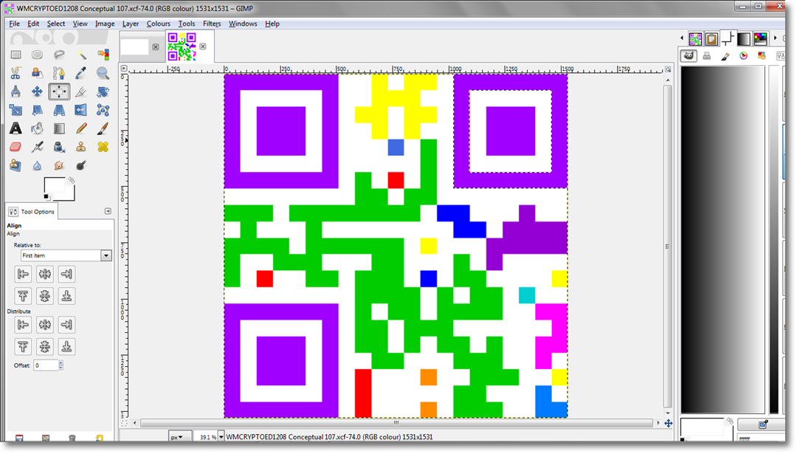Close the QR code image tab
The width and height of the screenshot is (797, 454).
[x=203, y=47]
